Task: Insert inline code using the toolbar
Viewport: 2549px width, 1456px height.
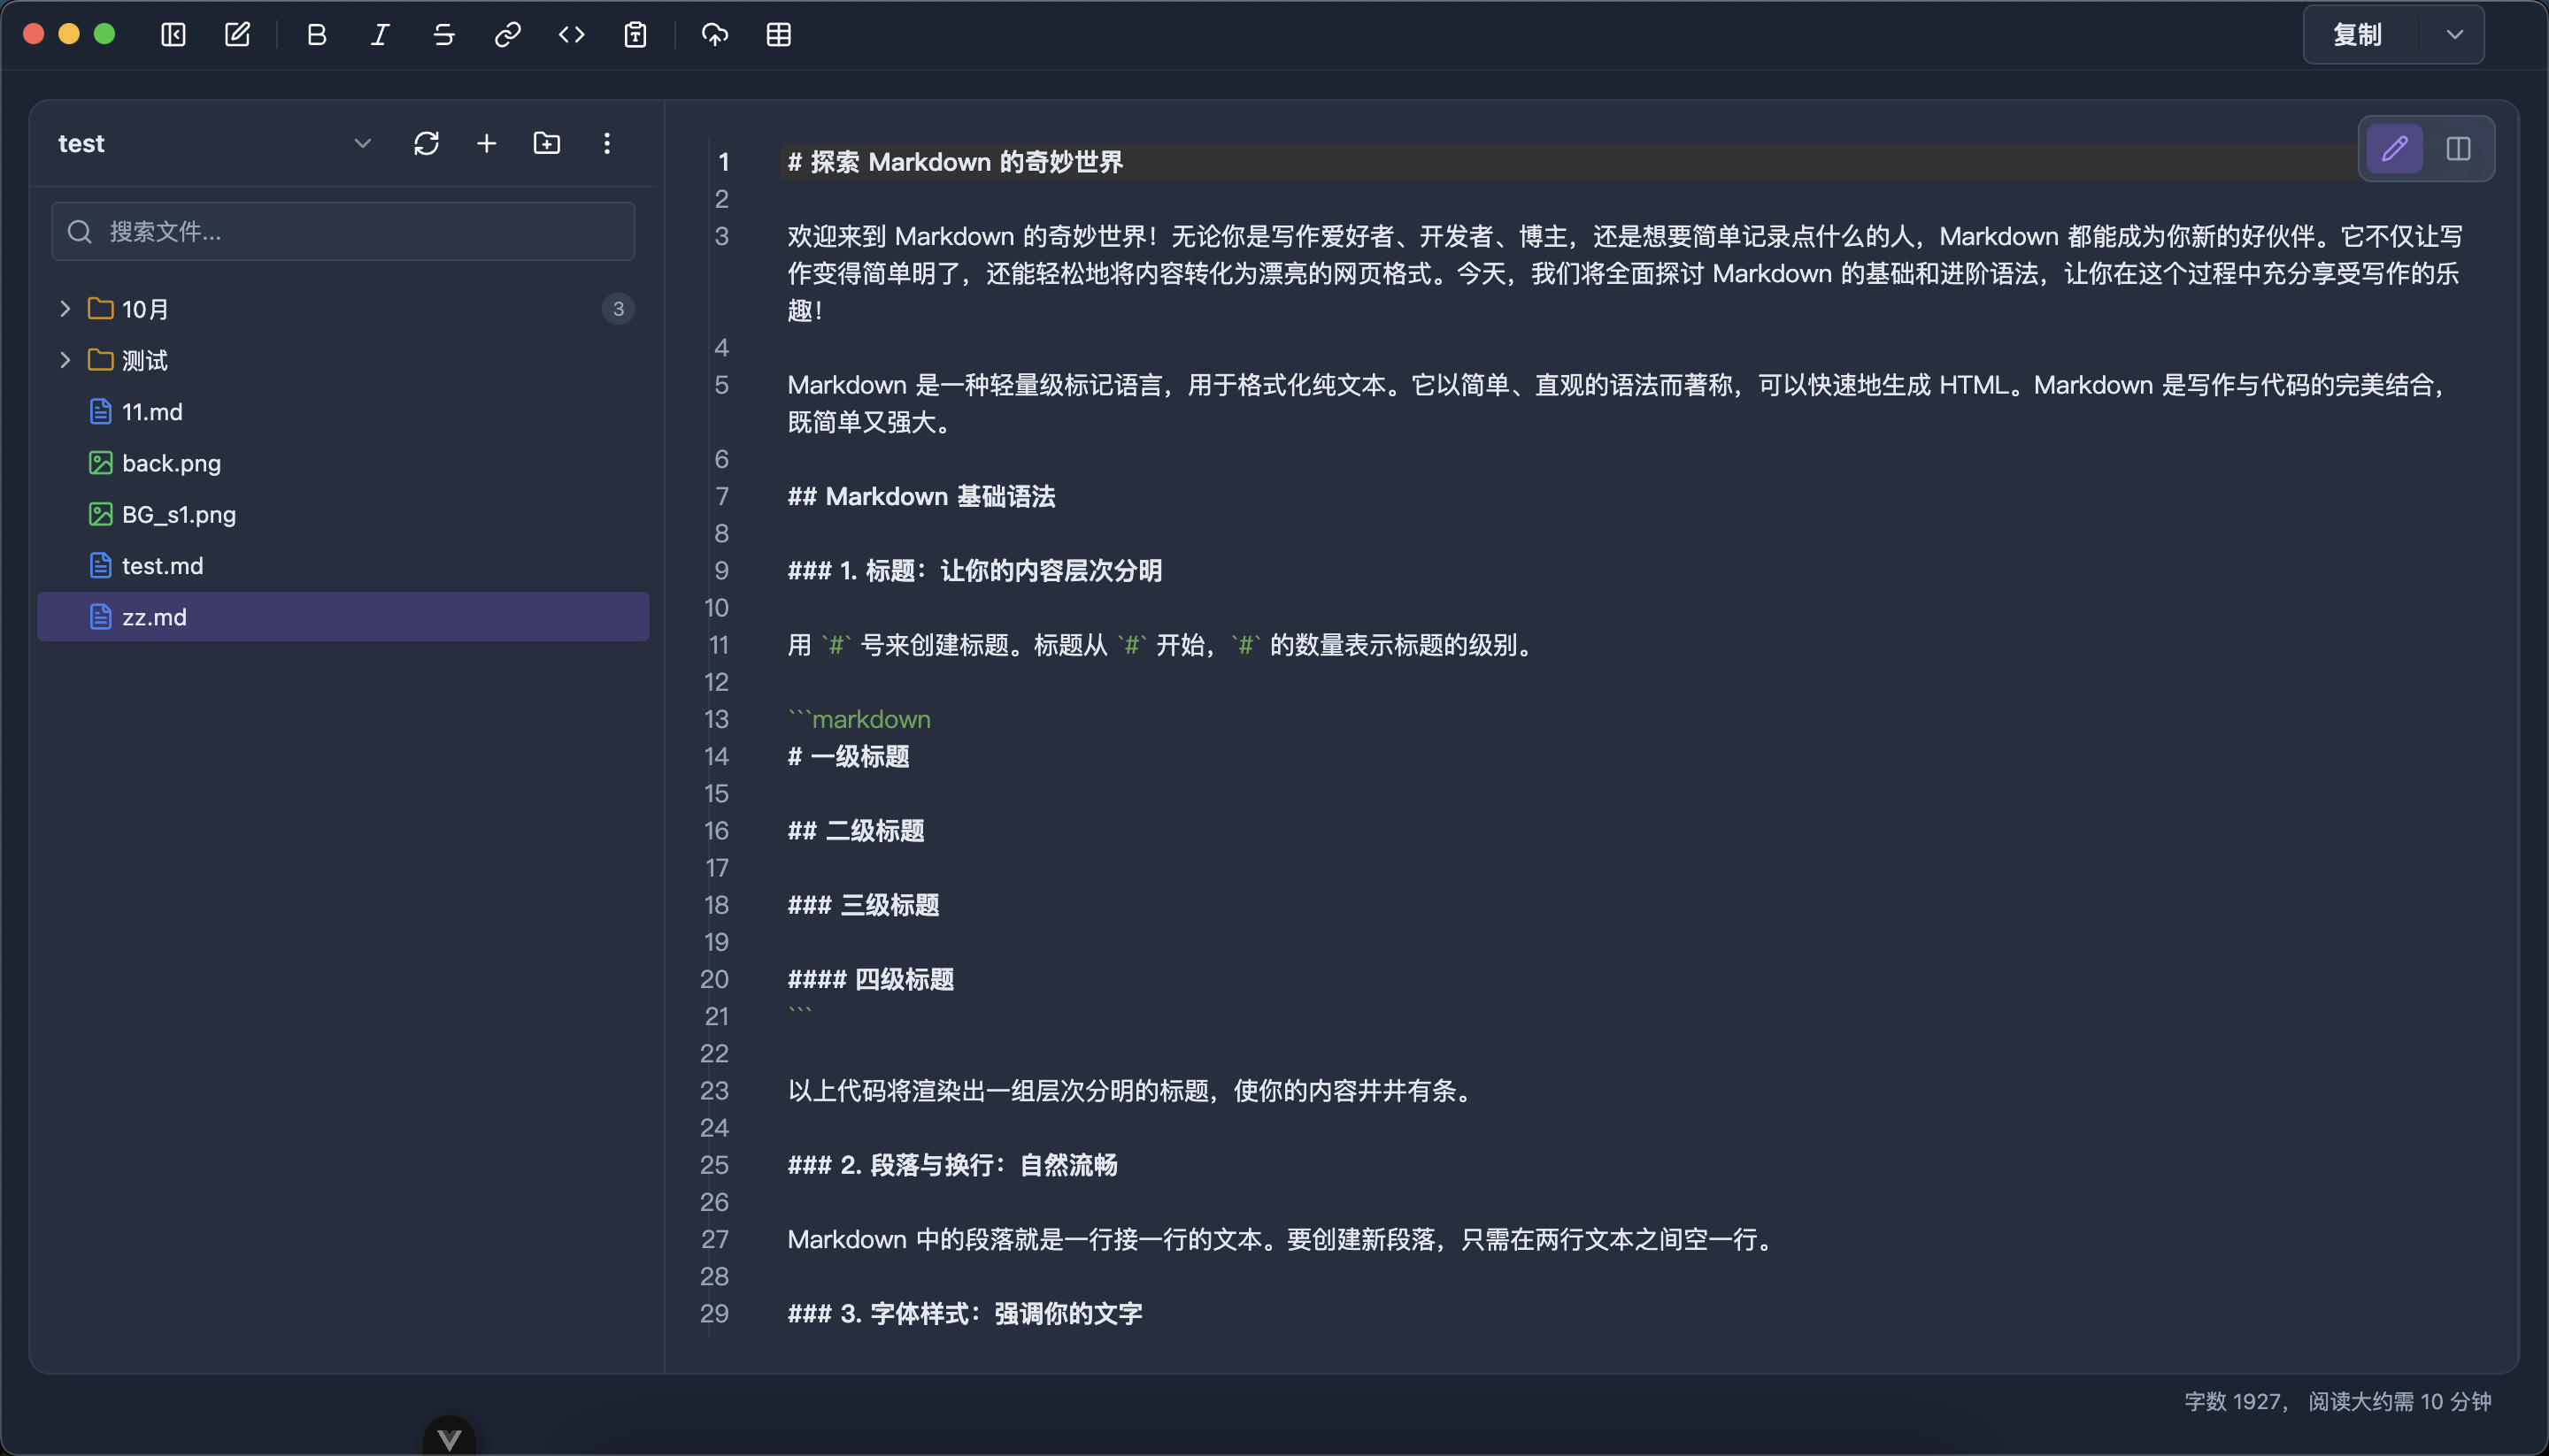Action: (x=571, y=35)
